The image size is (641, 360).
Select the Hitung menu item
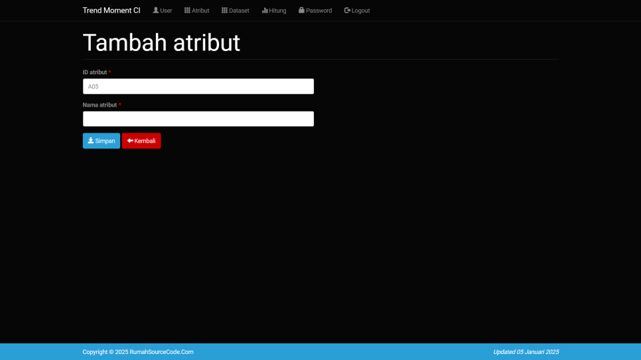pos(274,10)
